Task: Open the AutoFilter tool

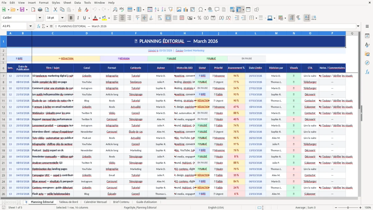Action: coord(171,10)
